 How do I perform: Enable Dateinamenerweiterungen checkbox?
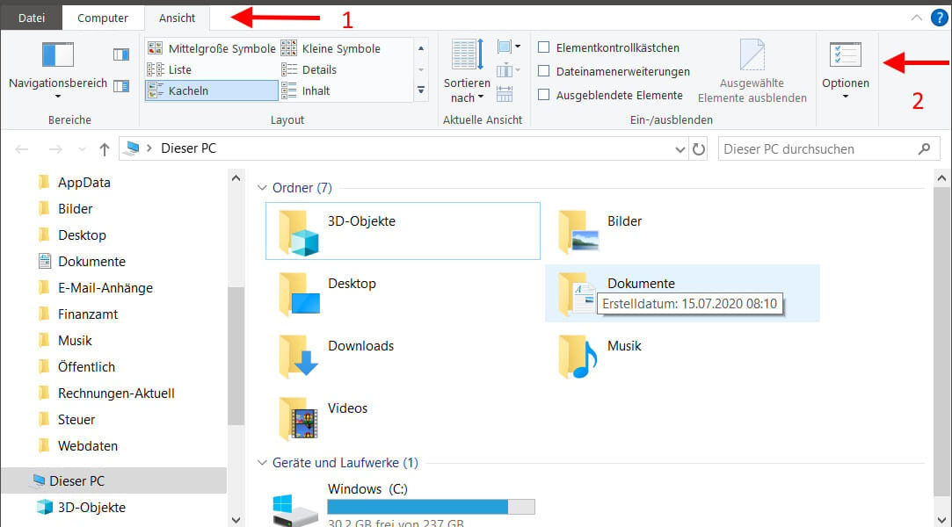(544, 71)
